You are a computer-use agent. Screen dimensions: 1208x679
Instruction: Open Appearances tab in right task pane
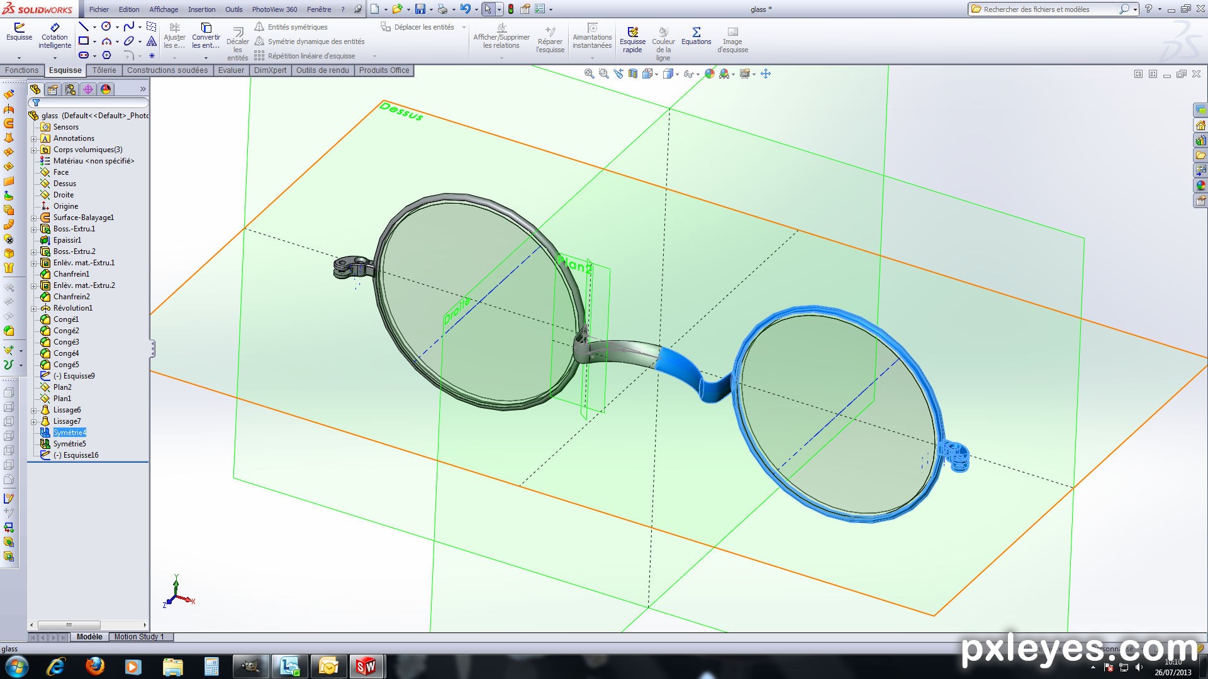coord(1200,185)
